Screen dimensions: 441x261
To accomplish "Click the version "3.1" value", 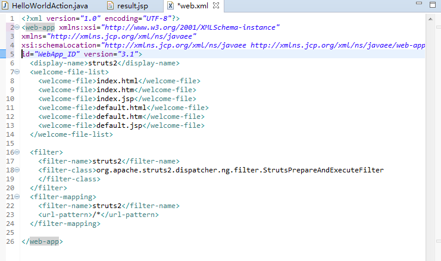I will point(128,54).
